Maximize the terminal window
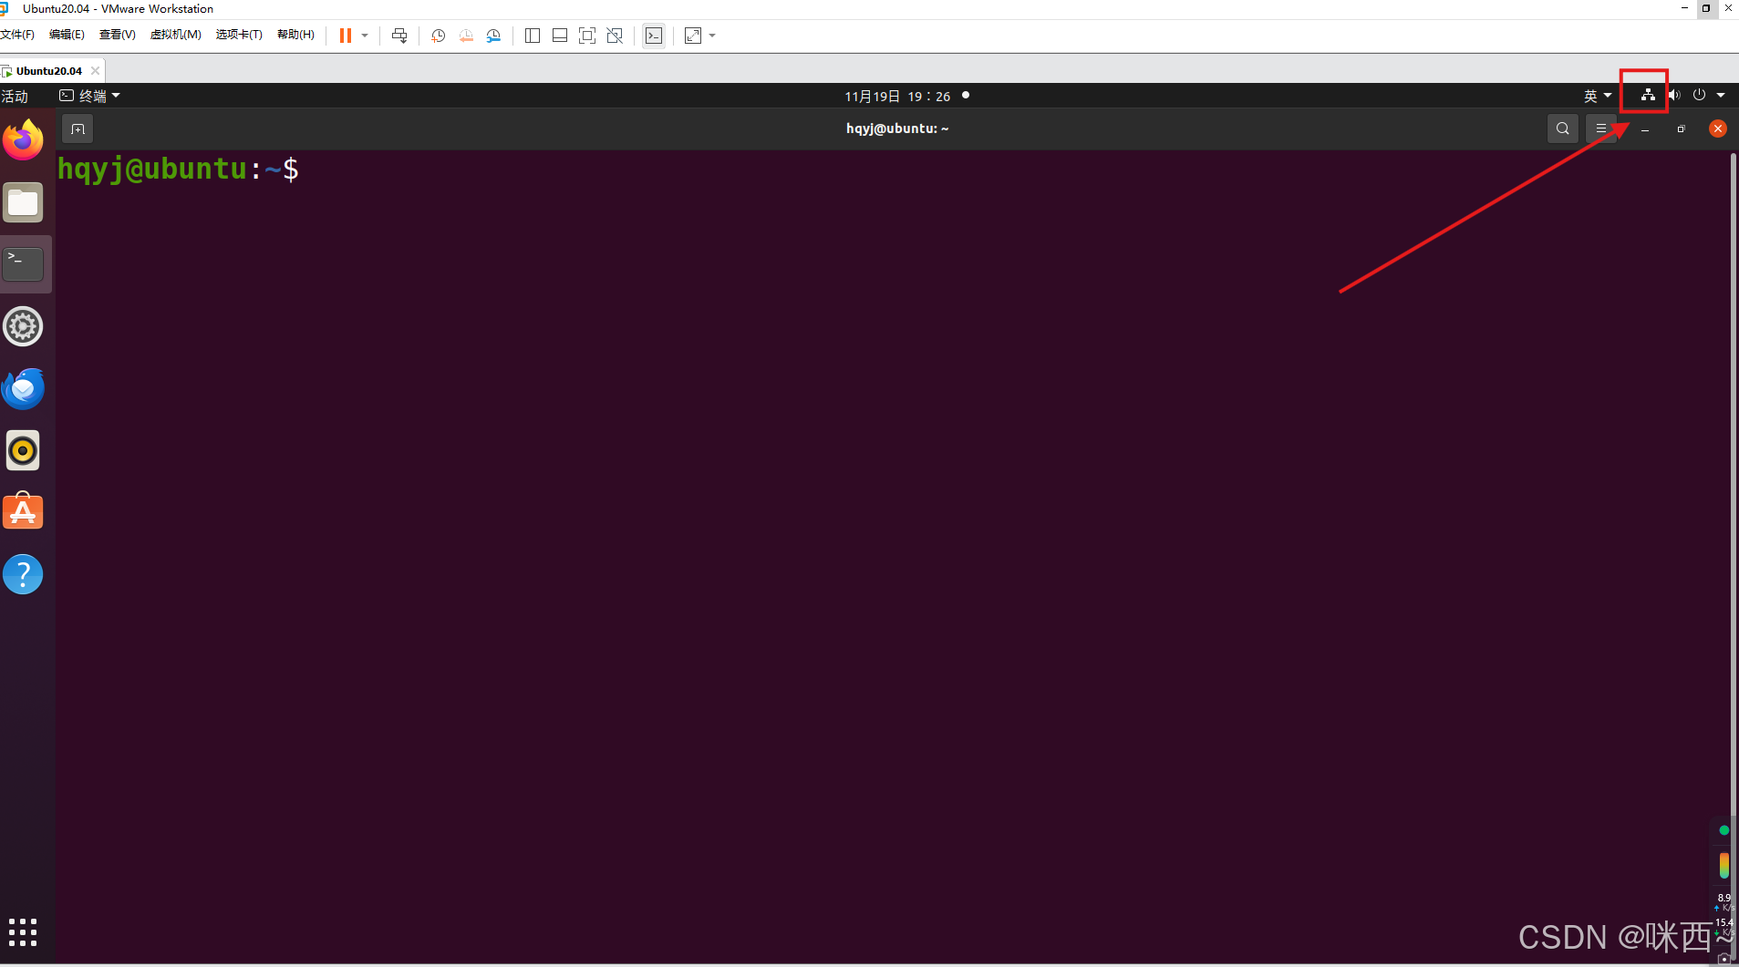This screenshot has height=967, width=1739. pyautogui.click(x=1681, y=129)
